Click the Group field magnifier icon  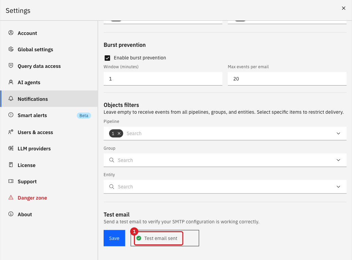111,160
